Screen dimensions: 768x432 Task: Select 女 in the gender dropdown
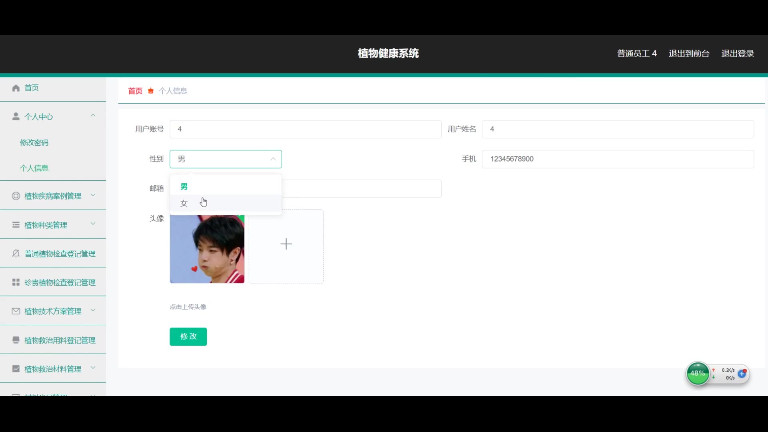(184, 203)
